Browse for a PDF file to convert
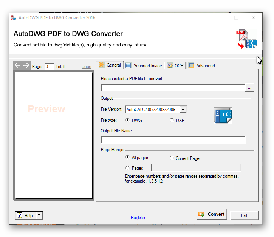Viewport: 274px width, 237px height. (x=250, y=88)
